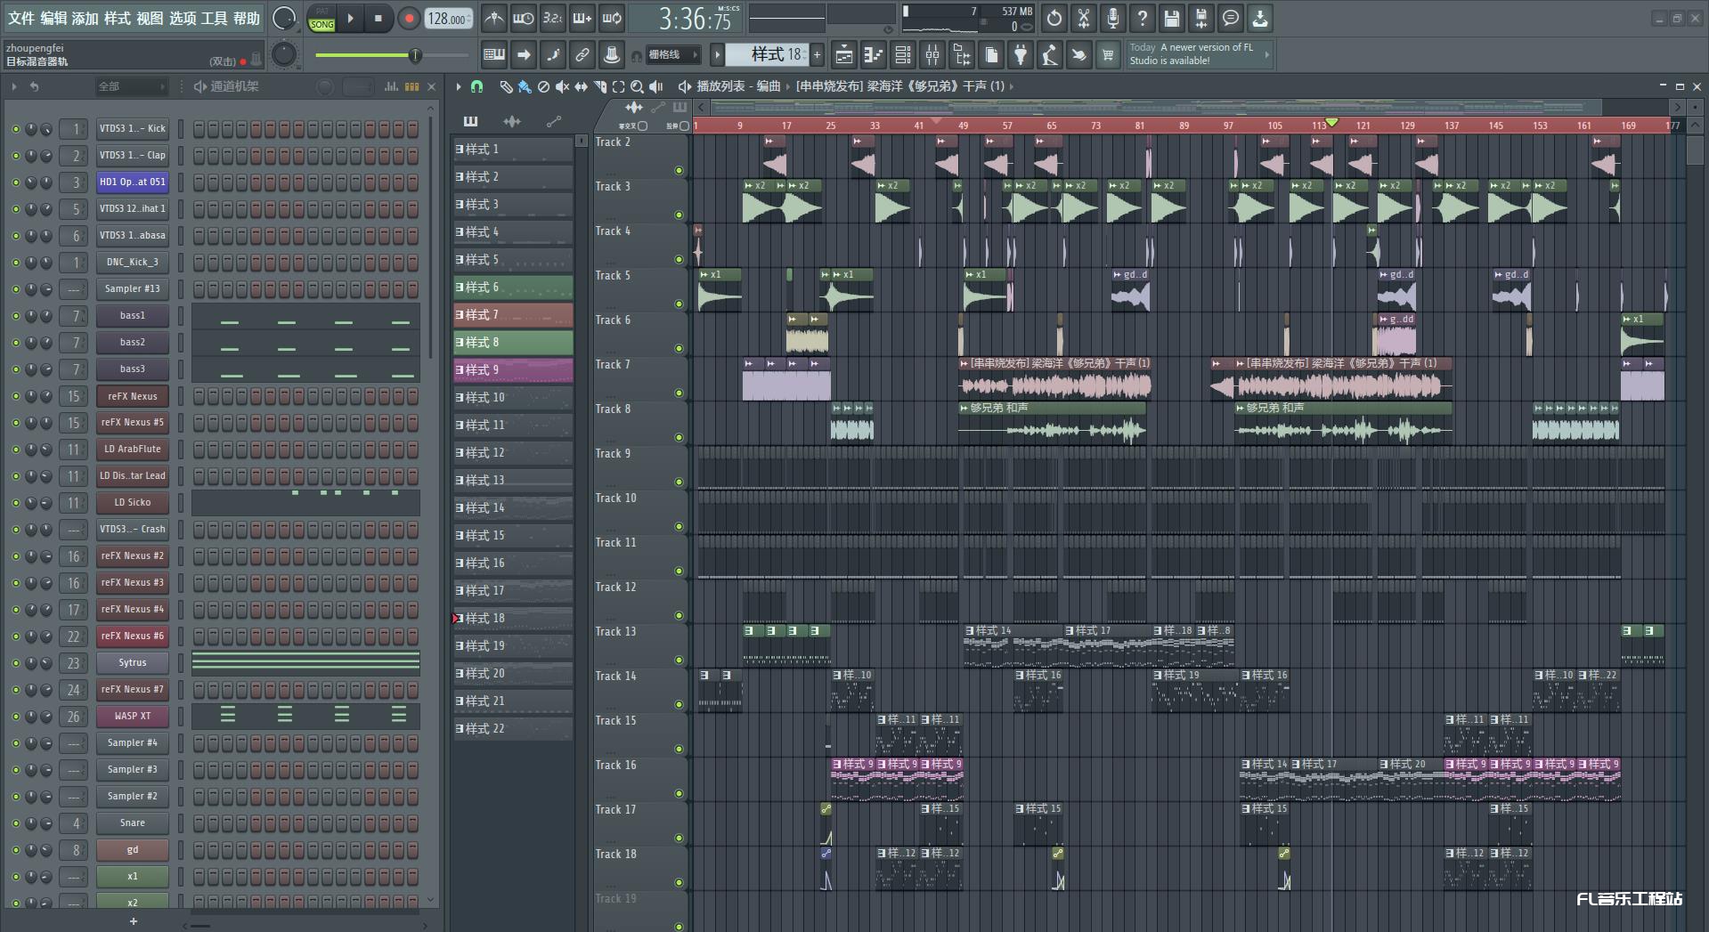This screenshot has height=932, width=1709.
Task: Click bar 49 on timeline ruler
Action: 962,126
